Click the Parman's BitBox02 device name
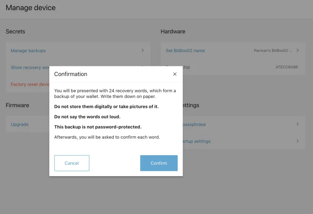Viewport: 313px width, 214px height. [x=273, y=51]
